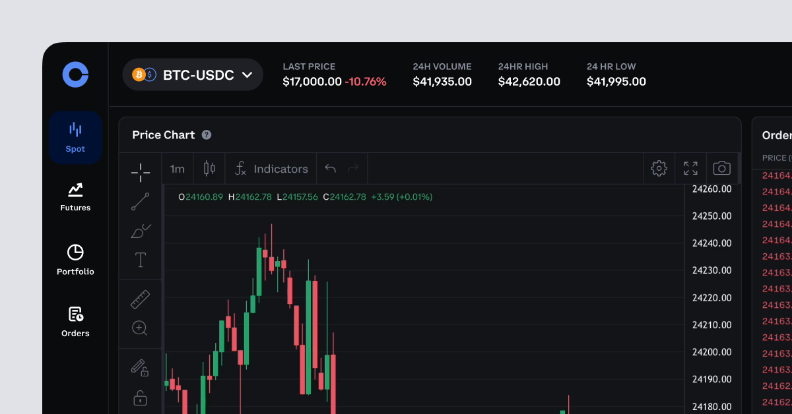Select the crosshair cursor tool

pyautogui.click(x=140, y=172)
